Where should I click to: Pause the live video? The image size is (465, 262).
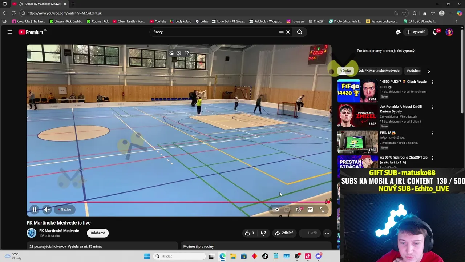[x=34, y=209]
